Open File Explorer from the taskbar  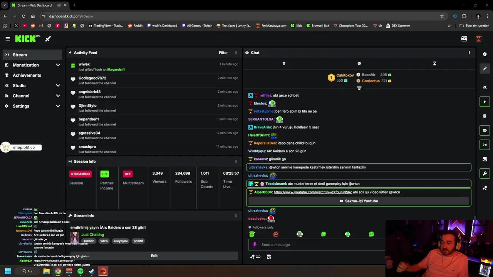pyautogui.click(x=46, y=271)
